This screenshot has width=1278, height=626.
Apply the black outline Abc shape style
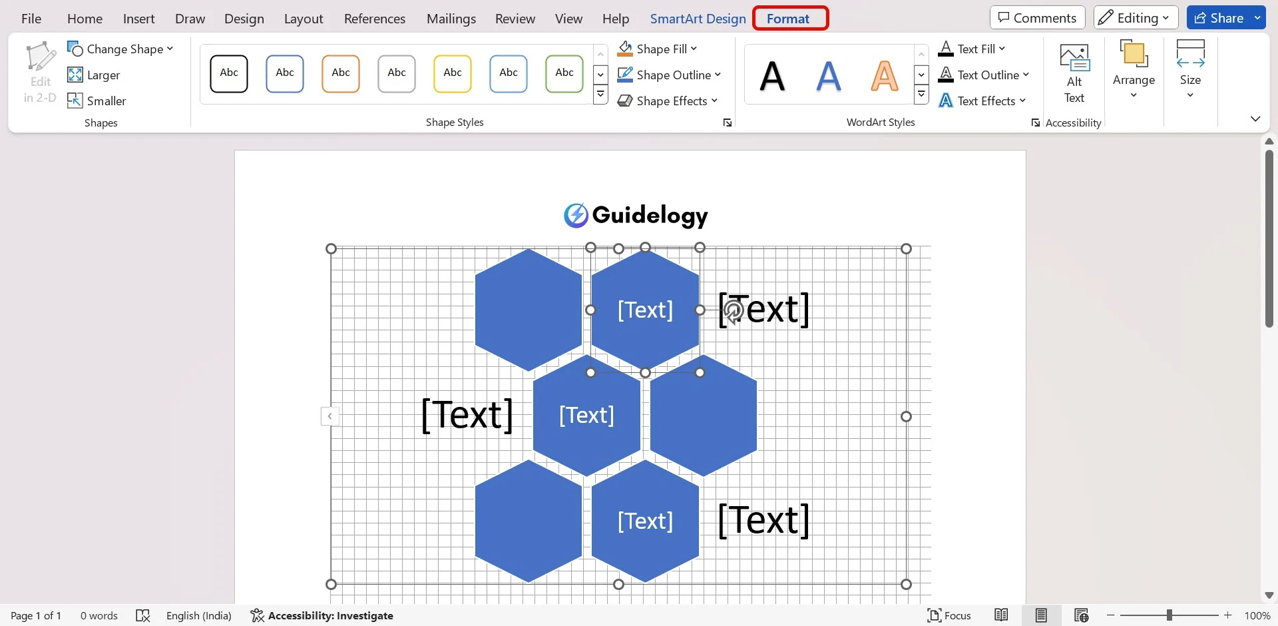click(x=229, y=73)
